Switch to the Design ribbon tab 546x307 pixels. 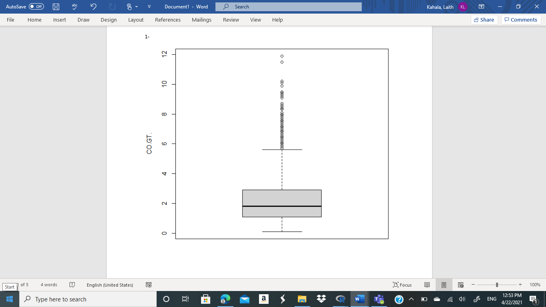(x=109, y=20)
